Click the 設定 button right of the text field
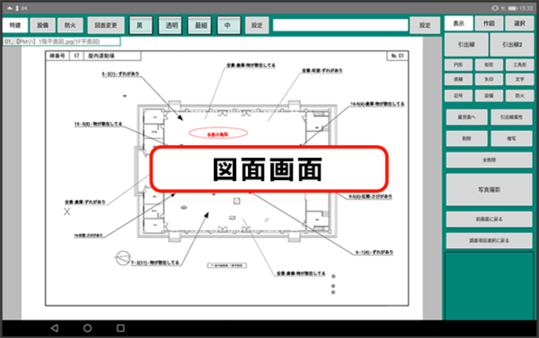 [x=425, y=25]
